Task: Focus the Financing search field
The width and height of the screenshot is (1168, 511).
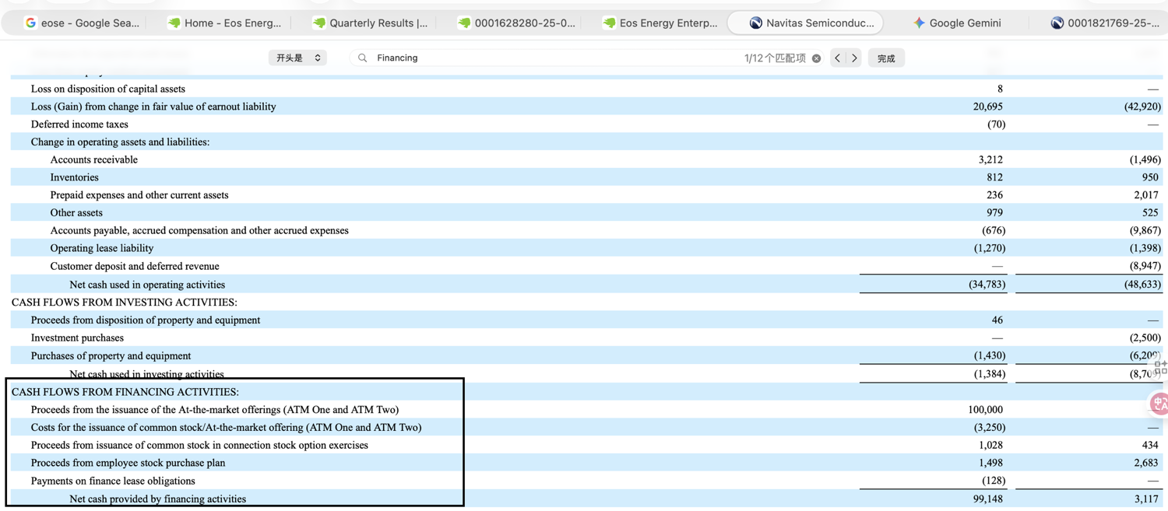Action: click(557, 58)
